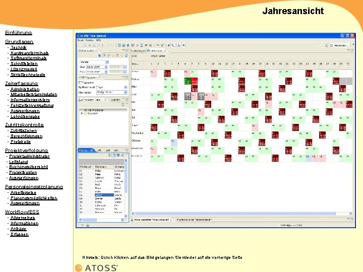Open Fehlzeitenverwaltung
Viewport: 363px width, 272px height.
[32, 105]
